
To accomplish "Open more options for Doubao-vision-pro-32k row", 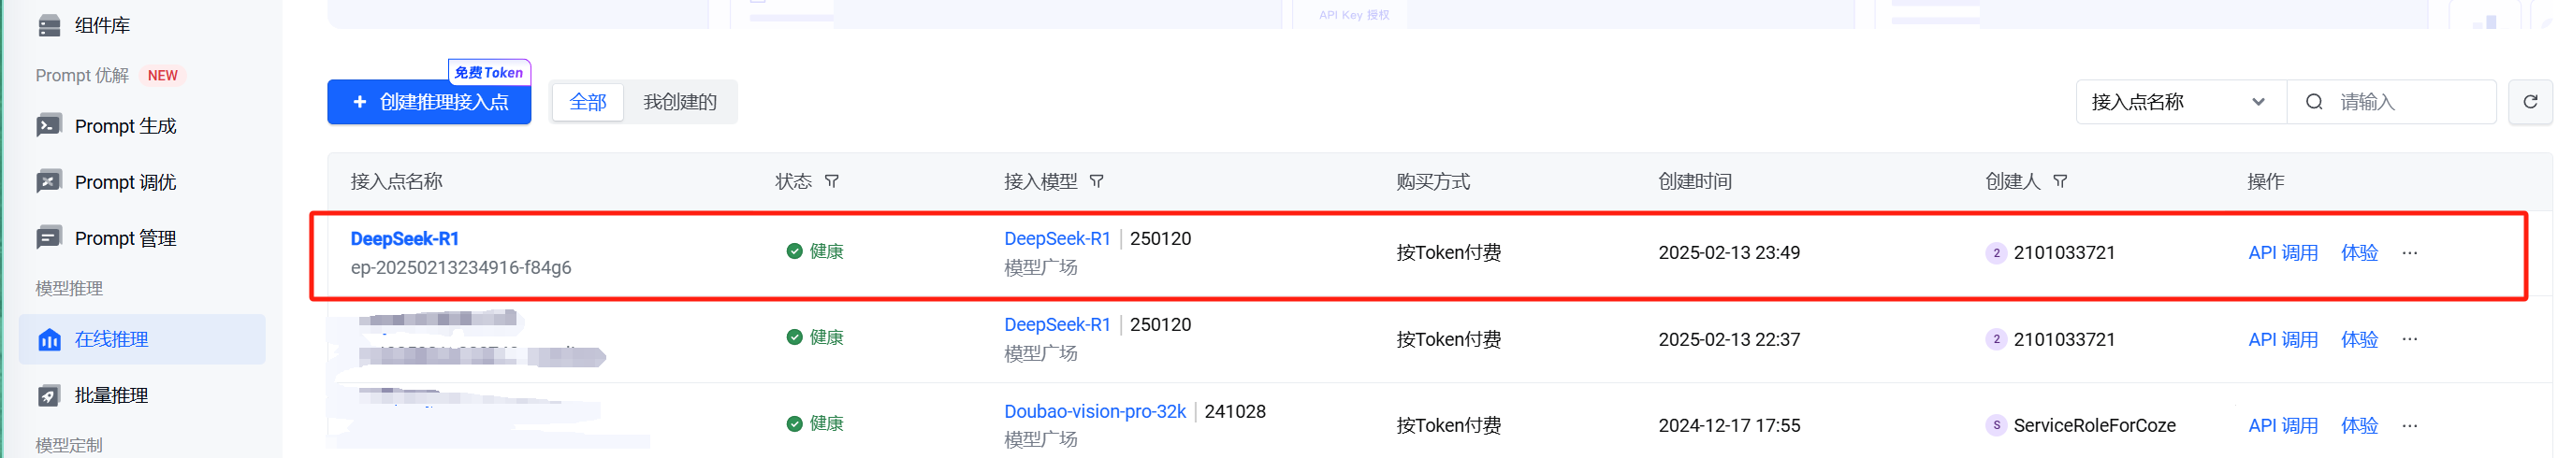I will coord(2409,425).
